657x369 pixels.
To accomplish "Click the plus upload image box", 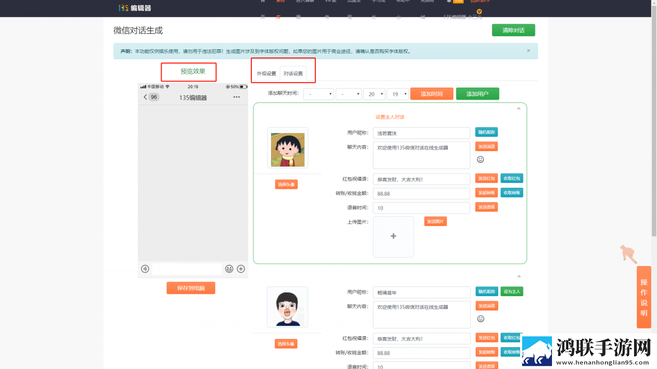I will point(393,237).
